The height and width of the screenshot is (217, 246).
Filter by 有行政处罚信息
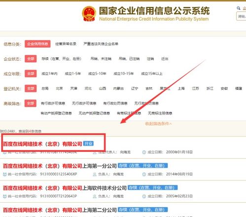point(115,103)
